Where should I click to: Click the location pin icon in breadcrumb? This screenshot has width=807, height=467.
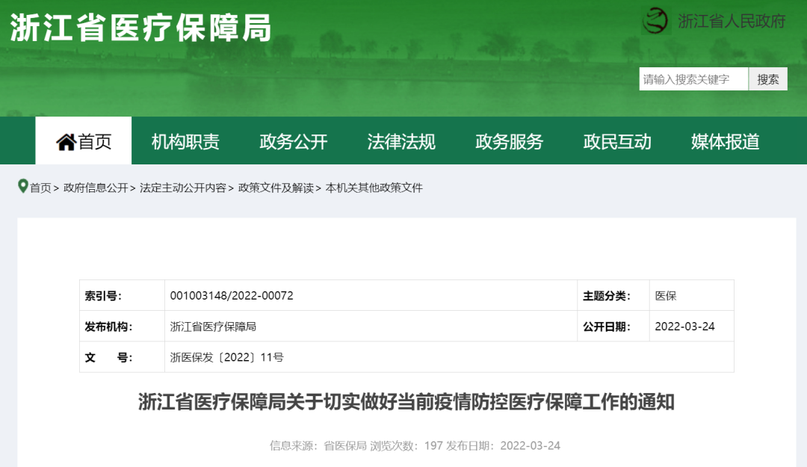[22, 186]
